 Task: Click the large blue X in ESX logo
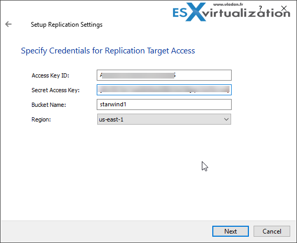point(196,12)
